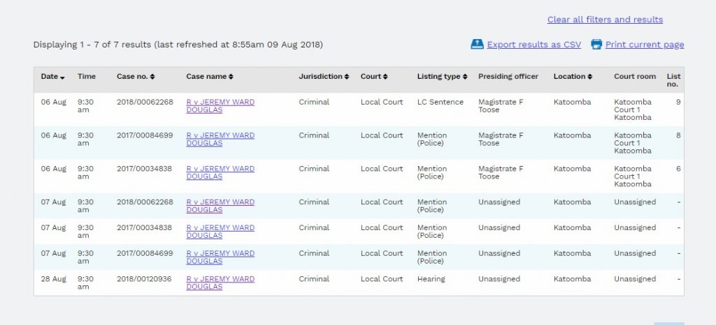
Task: Click Print current page link
Action: point(644,45)
